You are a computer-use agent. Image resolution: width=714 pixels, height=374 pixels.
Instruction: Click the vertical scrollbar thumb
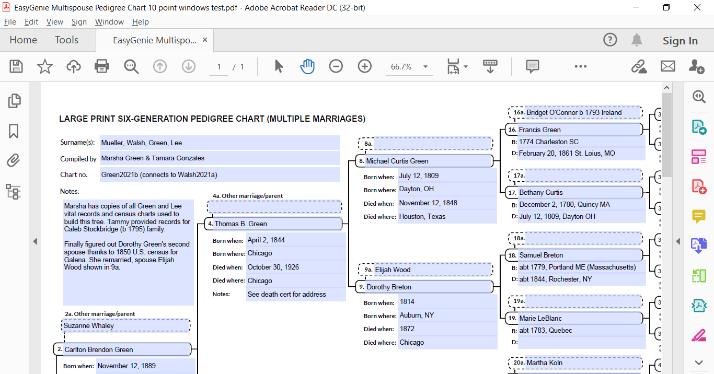click(666, 136)
